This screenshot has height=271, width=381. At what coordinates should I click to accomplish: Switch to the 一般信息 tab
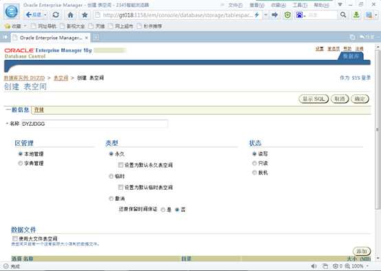point(17,110)
